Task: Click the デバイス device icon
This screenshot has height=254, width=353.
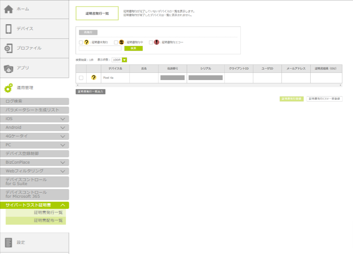Action: (x=9, y=29)
